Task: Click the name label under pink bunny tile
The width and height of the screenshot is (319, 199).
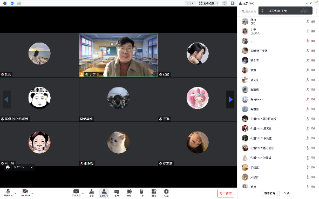Action: pyautogui.click(x=165, y=119)
